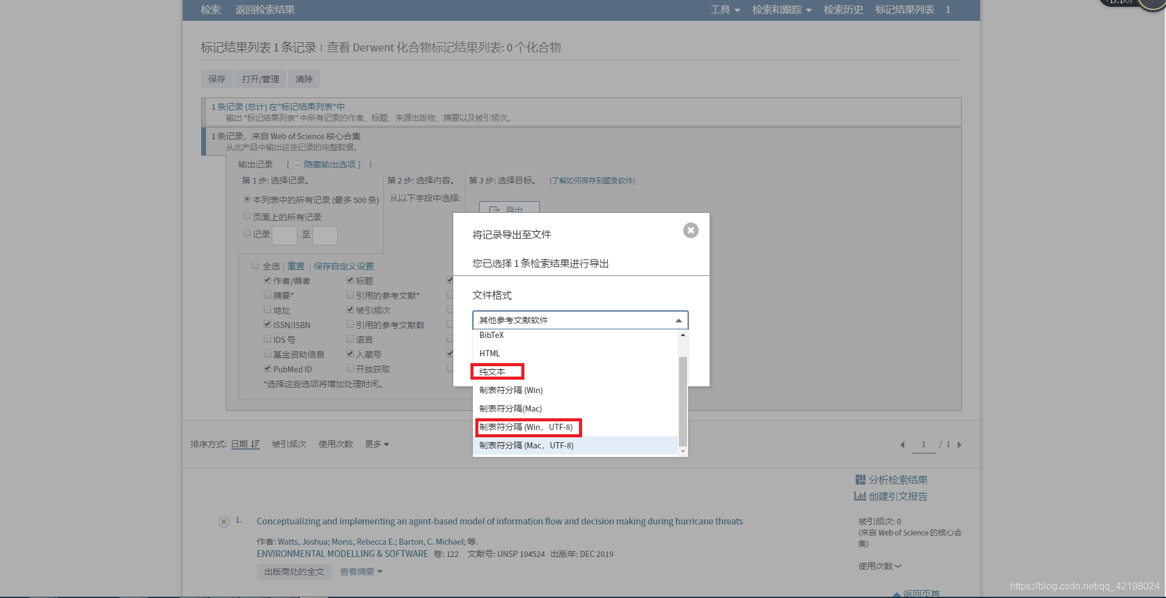Remove the first record using its X icon
Viewport: 1166px width, 598px height.
tap(223, 521)
